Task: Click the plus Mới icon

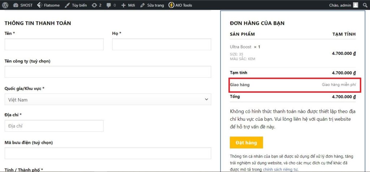Action: (x=124, y=5)
